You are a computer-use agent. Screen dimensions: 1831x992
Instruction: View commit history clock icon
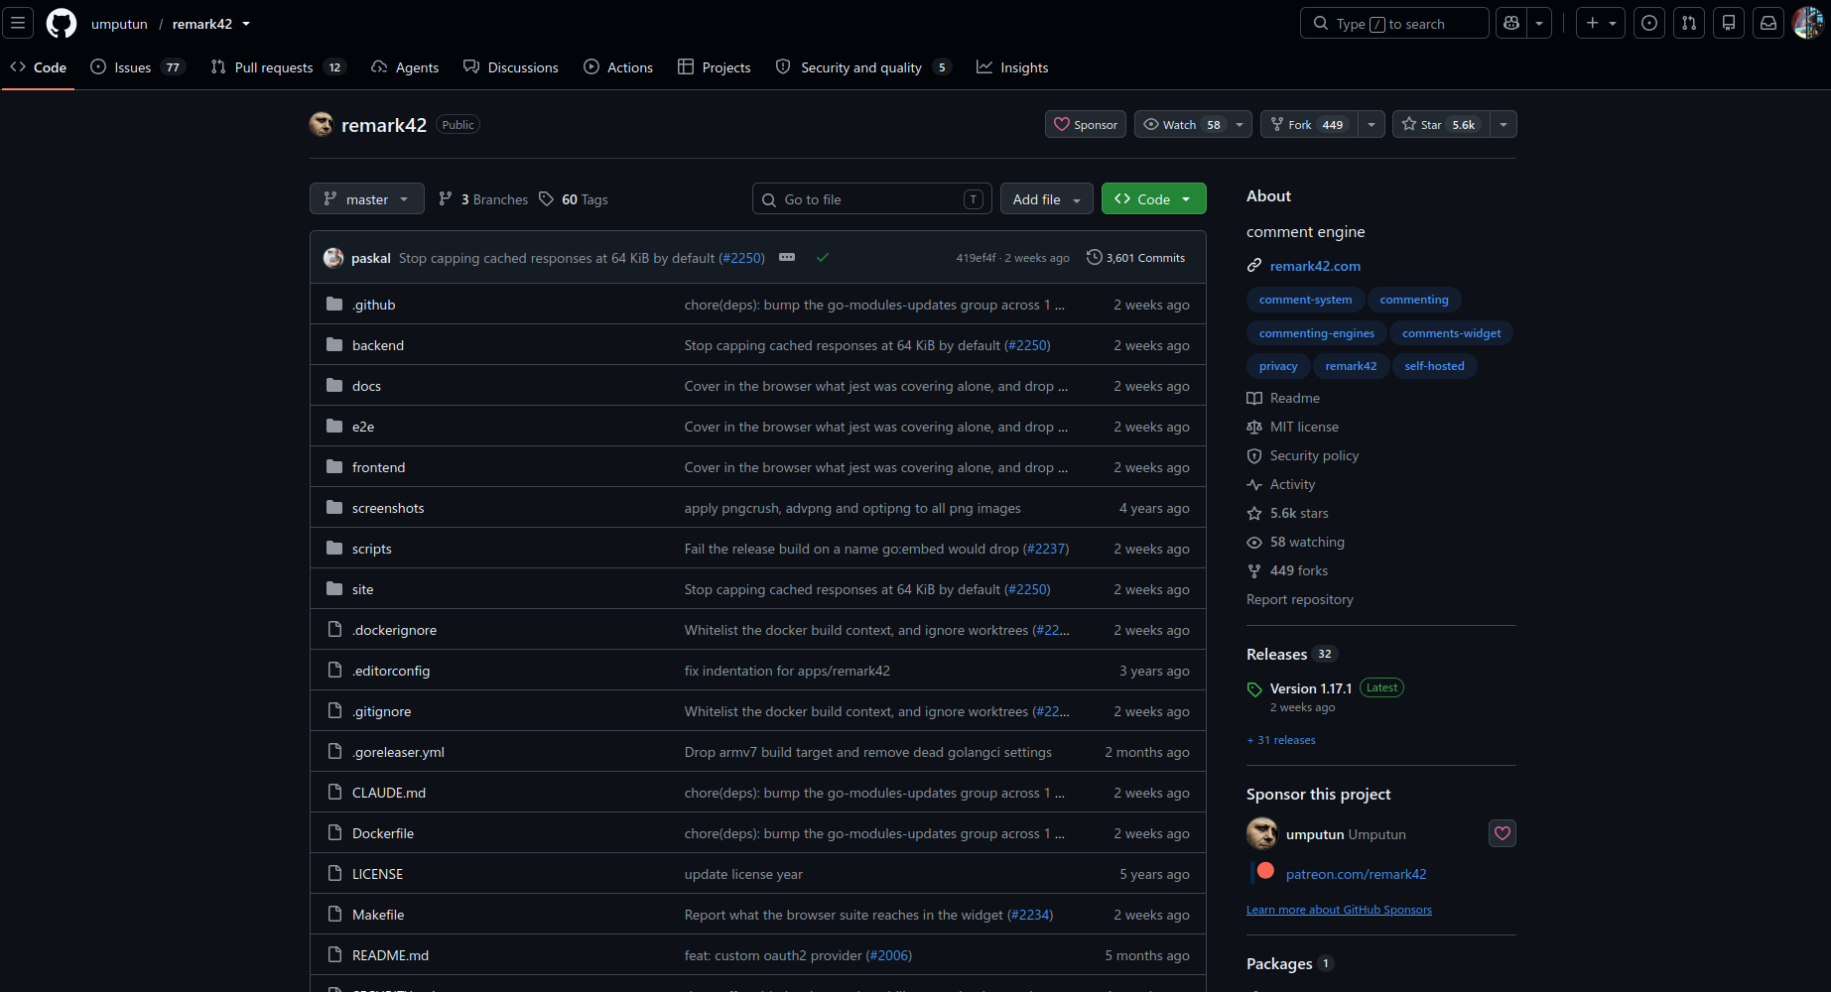pos(1095,257)
